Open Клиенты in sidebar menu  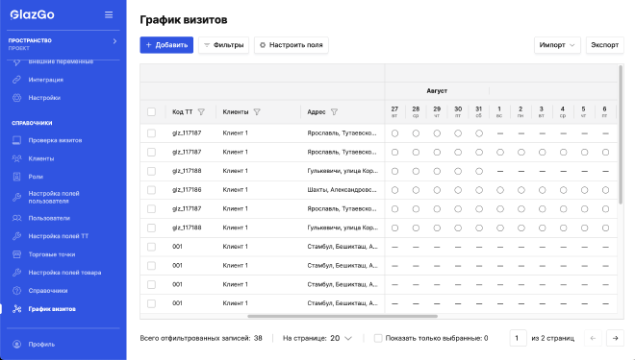41,158
